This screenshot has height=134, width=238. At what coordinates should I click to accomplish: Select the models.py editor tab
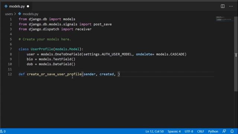click(17, 6)
